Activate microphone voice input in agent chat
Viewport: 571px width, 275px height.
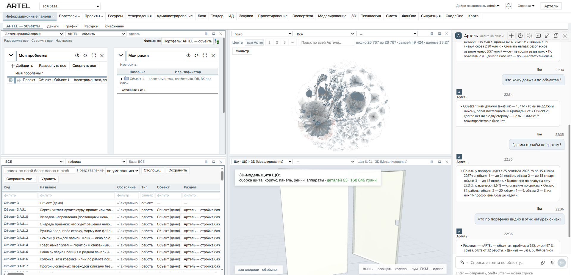click(552, 263)
